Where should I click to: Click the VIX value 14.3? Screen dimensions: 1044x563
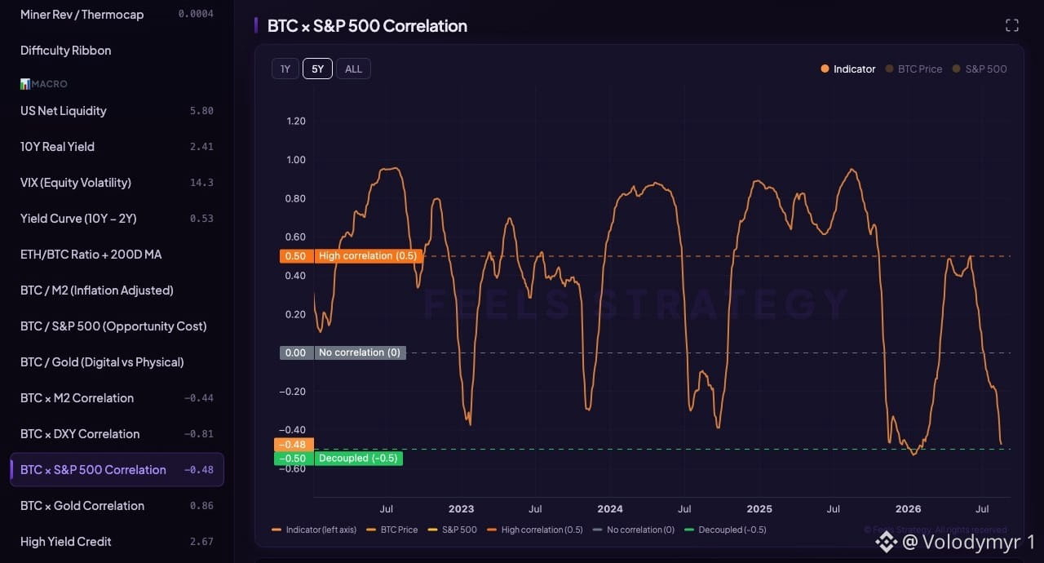201,183
